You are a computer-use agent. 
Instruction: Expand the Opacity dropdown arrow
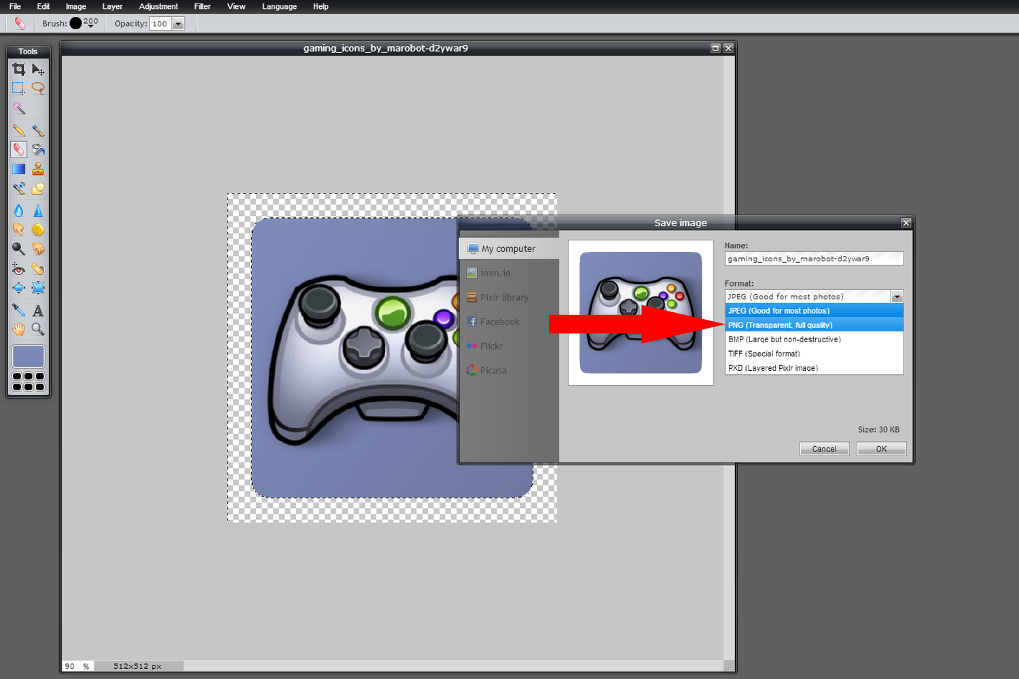tap(178, 24)
